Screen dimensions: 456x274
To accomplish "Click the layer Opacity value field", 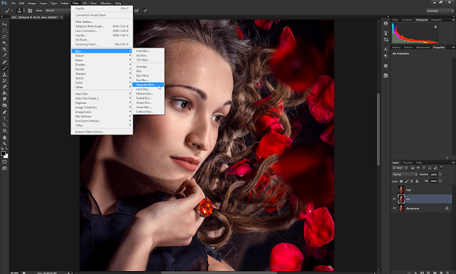I will 434,174.
